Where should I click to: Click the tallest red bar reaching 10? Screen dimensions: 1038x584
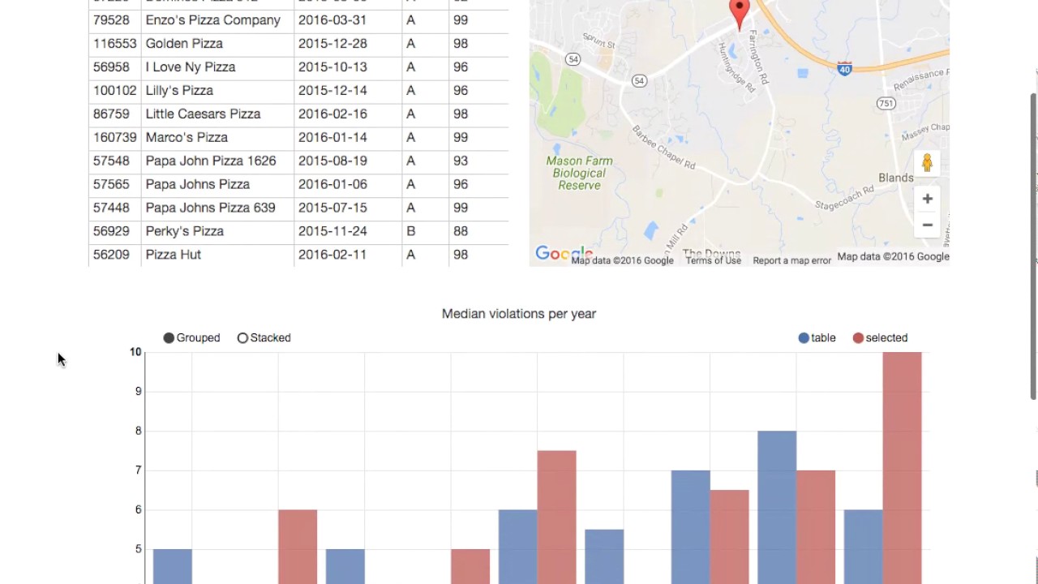[902, 468]
